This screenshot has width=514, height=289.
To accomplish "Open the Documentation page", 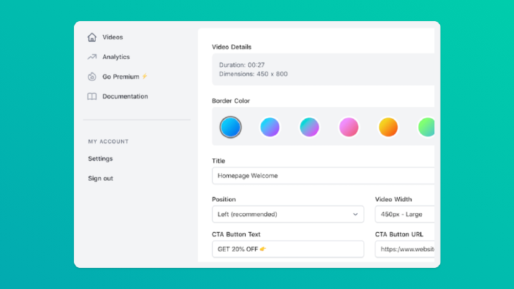I will [125, 96].
